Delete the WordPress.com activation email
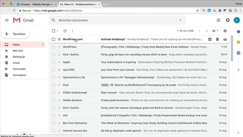 [218, 39]
